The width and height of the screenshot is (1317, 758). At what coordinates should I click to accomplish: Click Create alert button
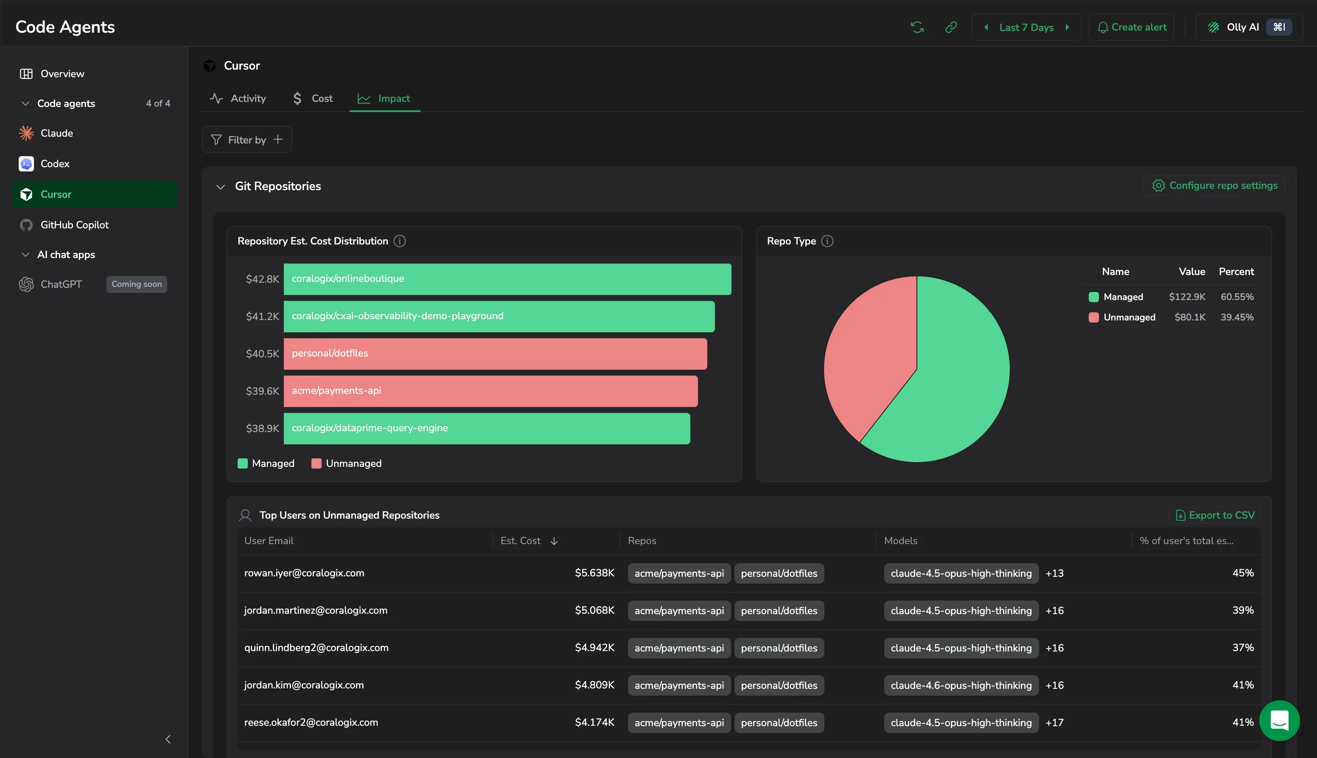click(x=1131, y=27)
